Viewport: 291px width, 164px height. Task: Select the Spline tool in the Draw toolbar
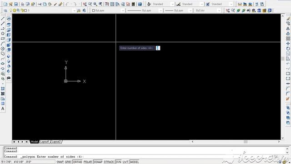point(3,59)
